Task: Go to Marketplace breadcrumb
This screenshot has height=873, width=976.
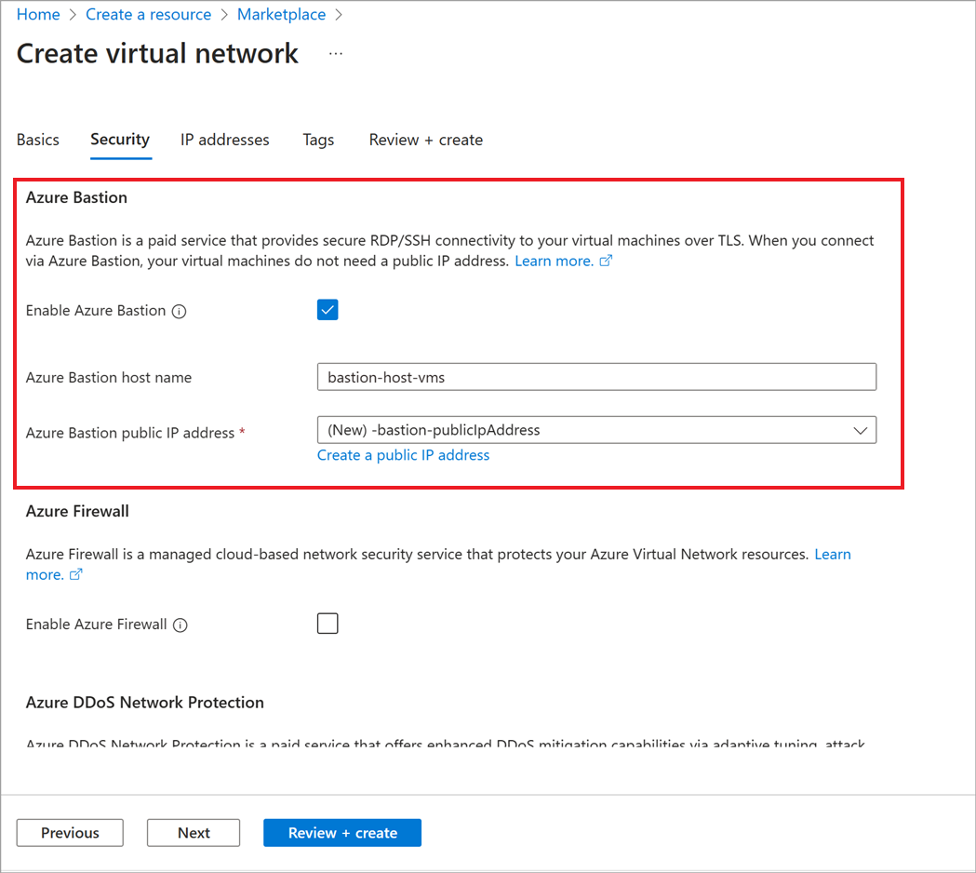Action: pyautogui.click(x=281, y=14)
